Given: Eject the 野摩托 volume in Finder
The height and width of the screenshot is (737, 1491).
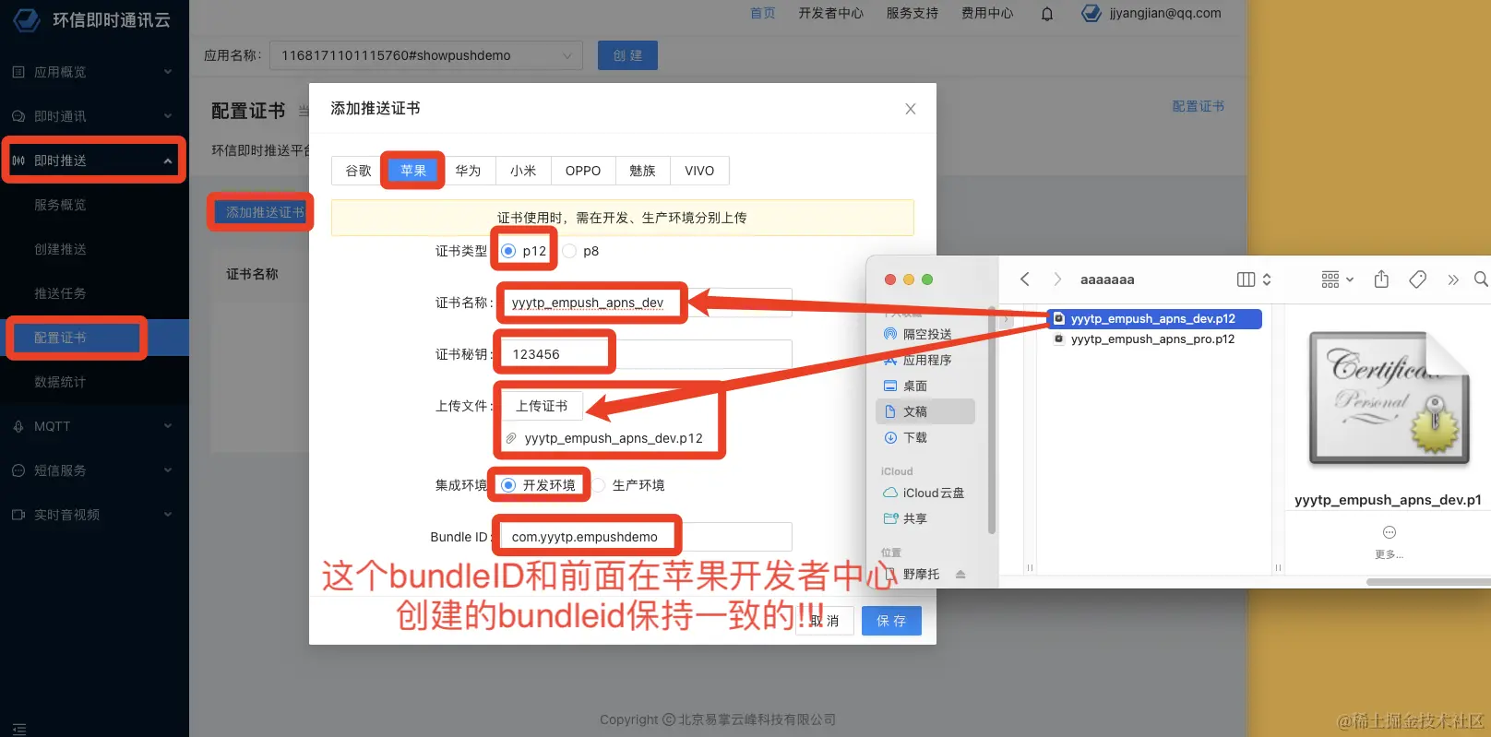Looking at the screenshot, I should [960, 574].
